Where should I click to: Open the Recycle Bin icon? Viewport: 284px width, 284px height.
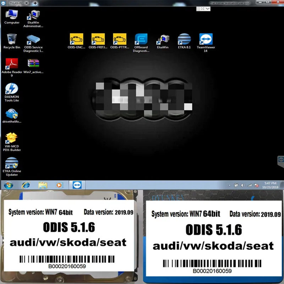click(12, 42)
